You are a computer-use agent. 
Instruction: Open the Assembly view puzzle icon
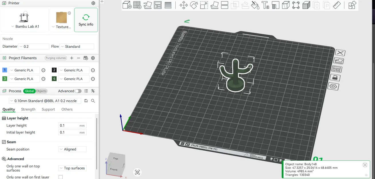coord(352,5)
